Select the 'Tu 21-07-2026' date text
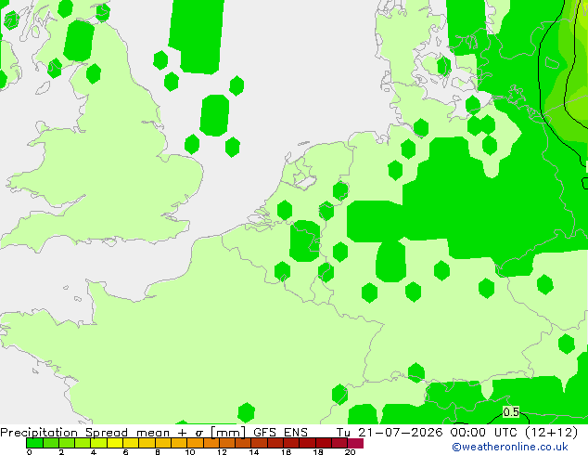Image resolution: width=588 pixels, height=455 pixels. point(390,432)
